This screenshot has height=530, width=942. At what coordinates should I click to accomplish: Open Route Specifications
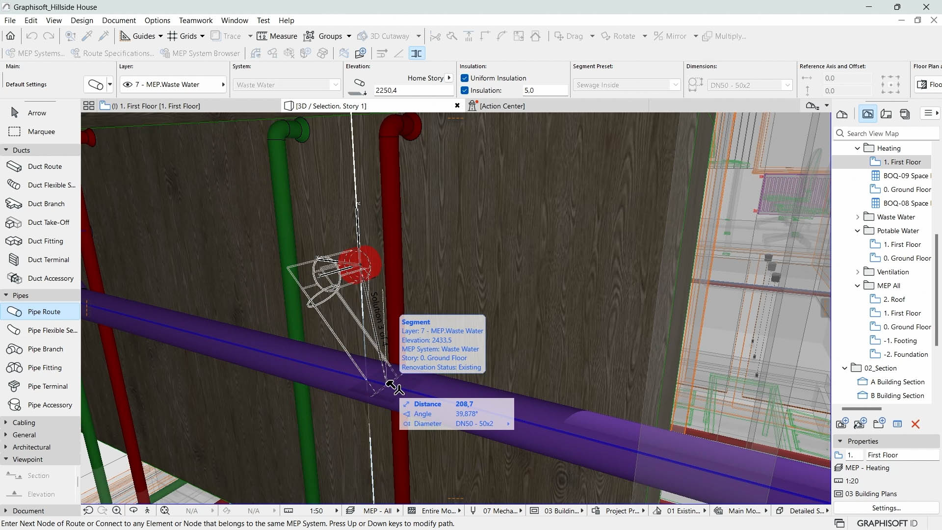click(x=118, y=53)
